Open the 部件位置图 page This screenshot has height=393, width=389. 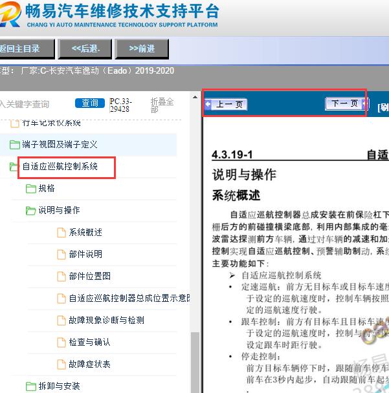89,276
